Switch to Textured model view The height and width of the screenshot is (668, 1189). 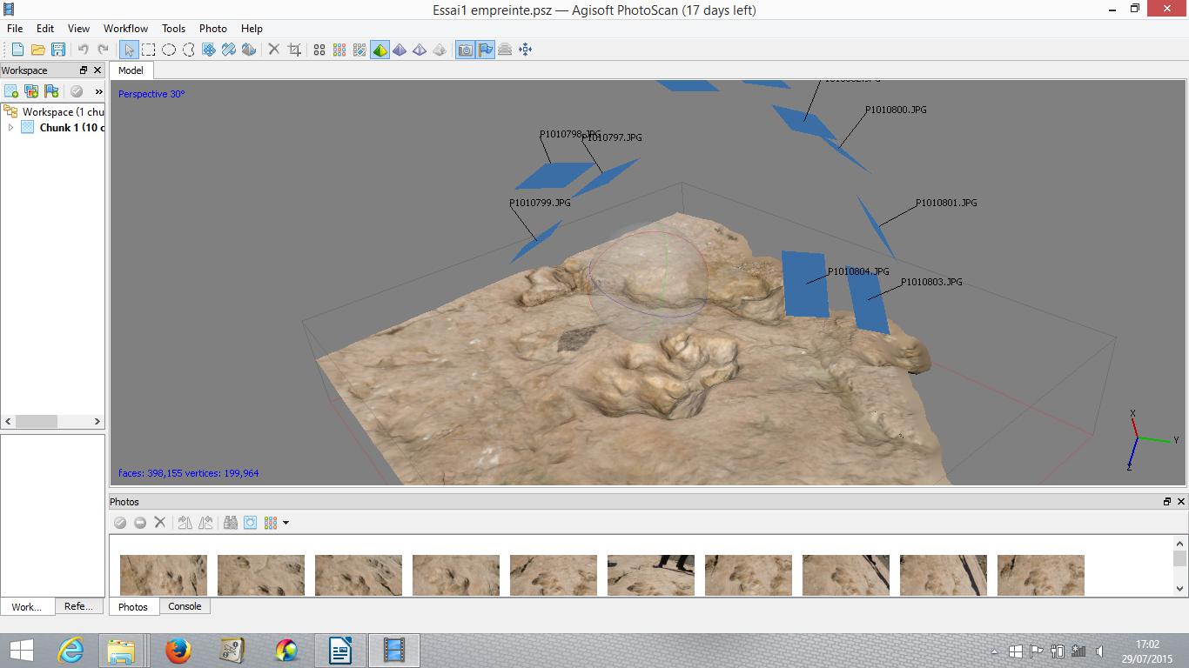point(440,50)
